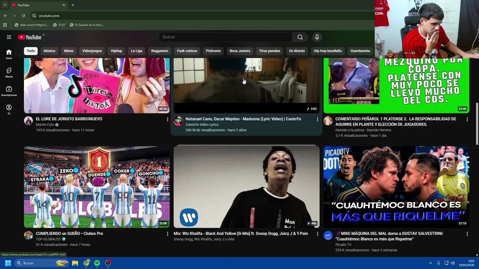
Task: Select the Pódcasts filter chip
Action: click(x=213, y=51)
